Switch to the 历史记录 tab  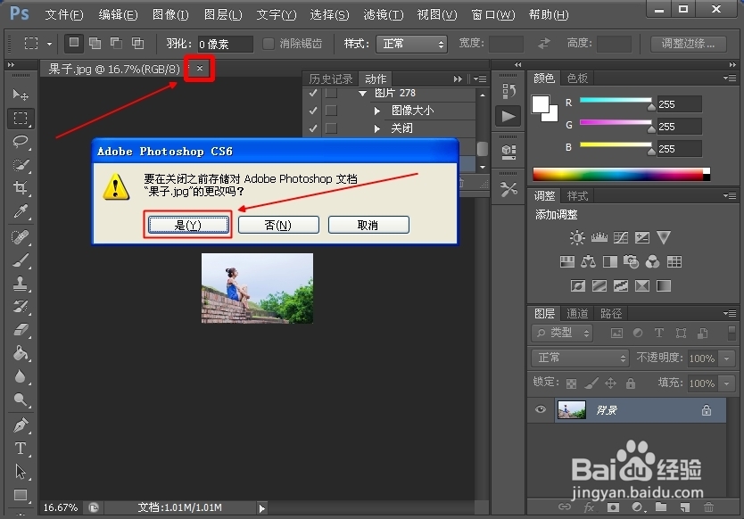tap(331, 78)
